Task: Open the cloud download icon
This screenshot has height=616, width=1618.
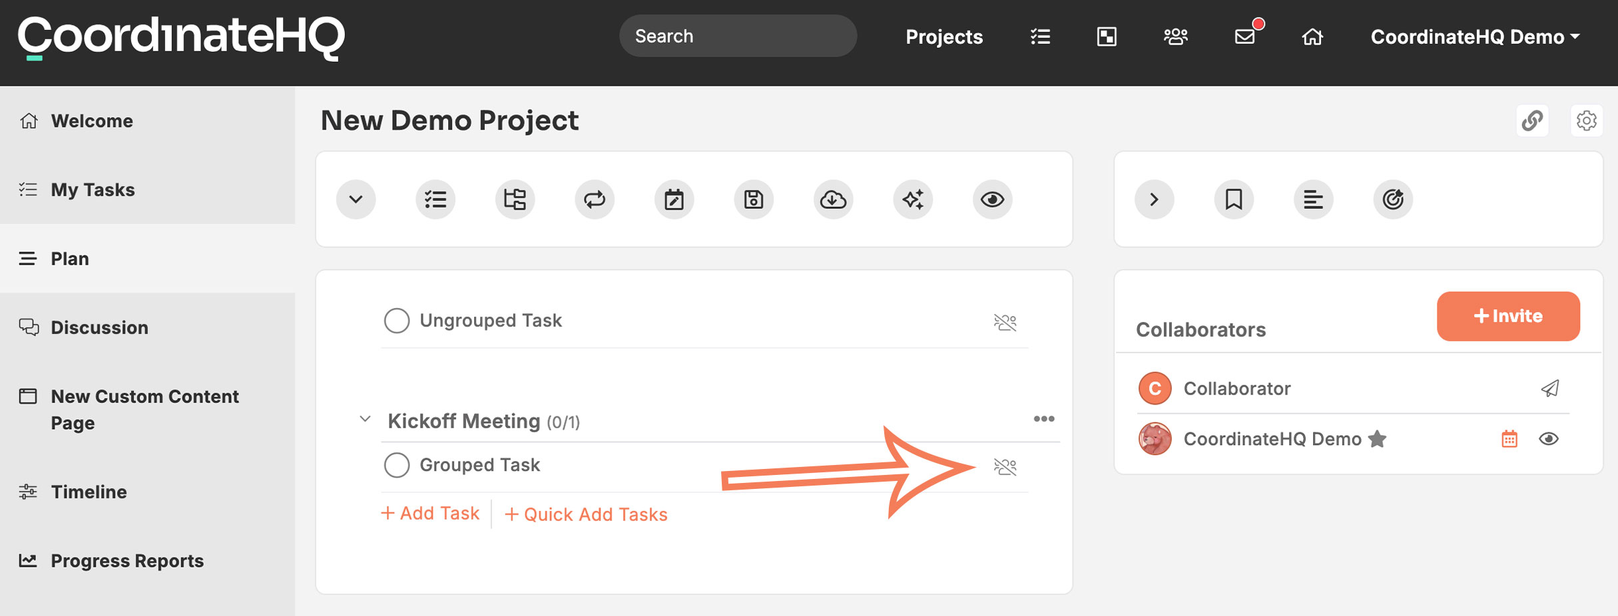Action: [x=833, y=199]
